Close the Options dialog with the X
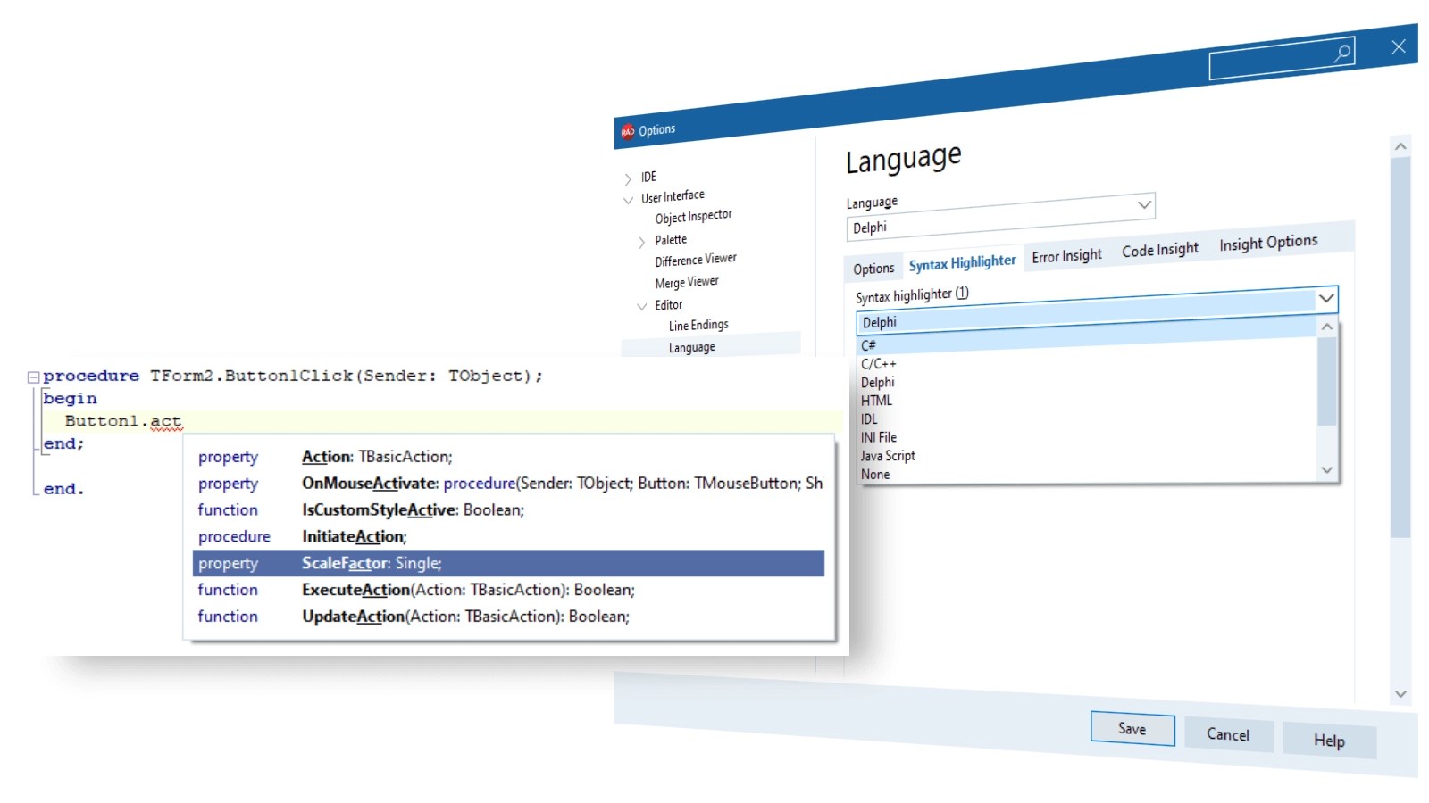 tap(1399, 46)
